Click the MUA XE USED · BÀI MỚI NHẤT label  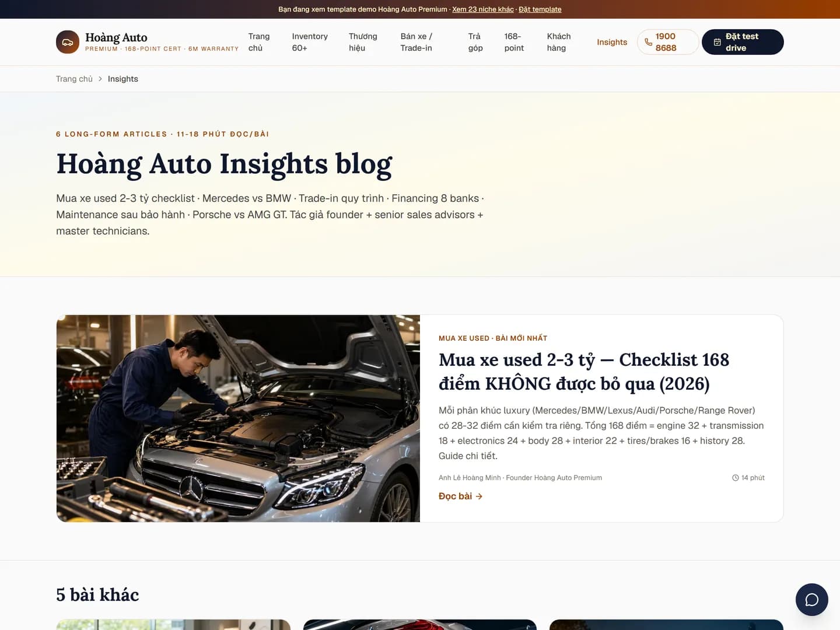pos(493,338)
